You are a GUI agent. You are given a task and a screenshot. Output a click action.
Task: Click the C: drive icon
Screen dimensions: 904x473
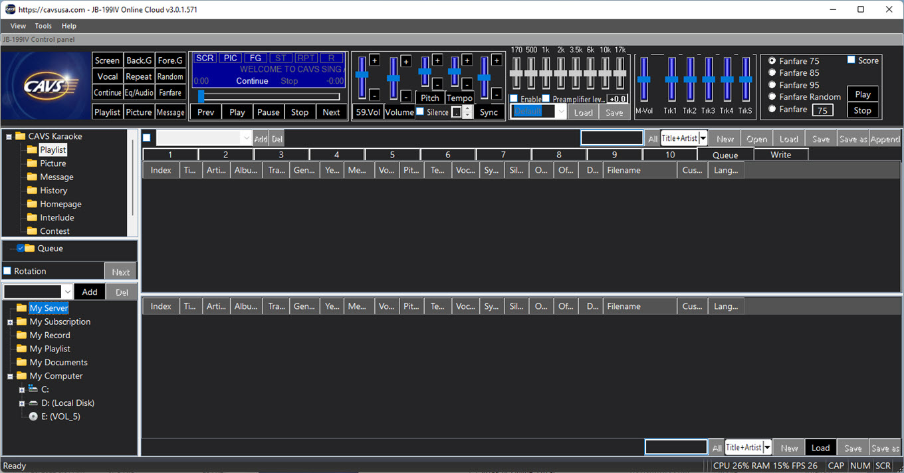pyautogui.click(x=33, y=389)
